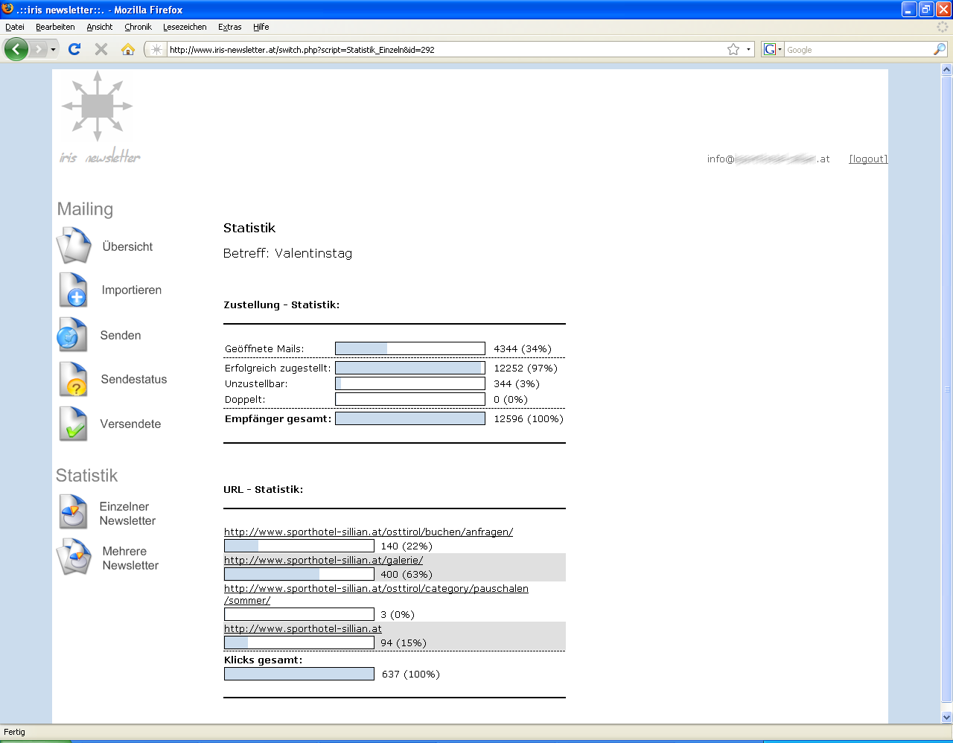Click the Geöffnete Mails progress bar
This screenshot has height=743, width=953.
[x=409, y=348]
